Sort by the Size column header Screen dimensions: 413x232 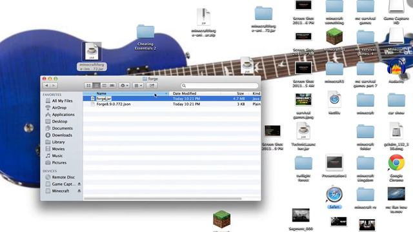pos(236,93)
